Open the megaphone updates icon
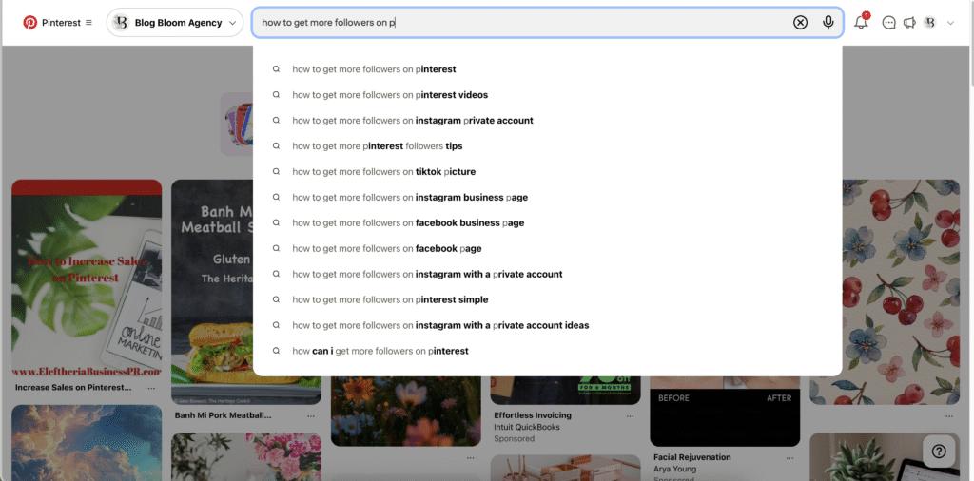Image resolution: width=974 pixels, height=481 pixels. (x=909, y=23)
